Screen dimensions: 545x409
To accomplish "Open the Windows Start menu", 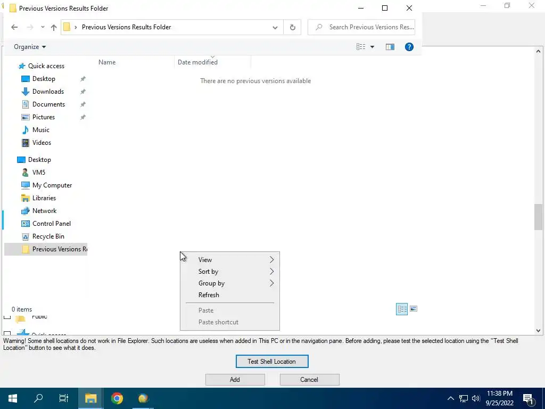I will pos(13,398).
